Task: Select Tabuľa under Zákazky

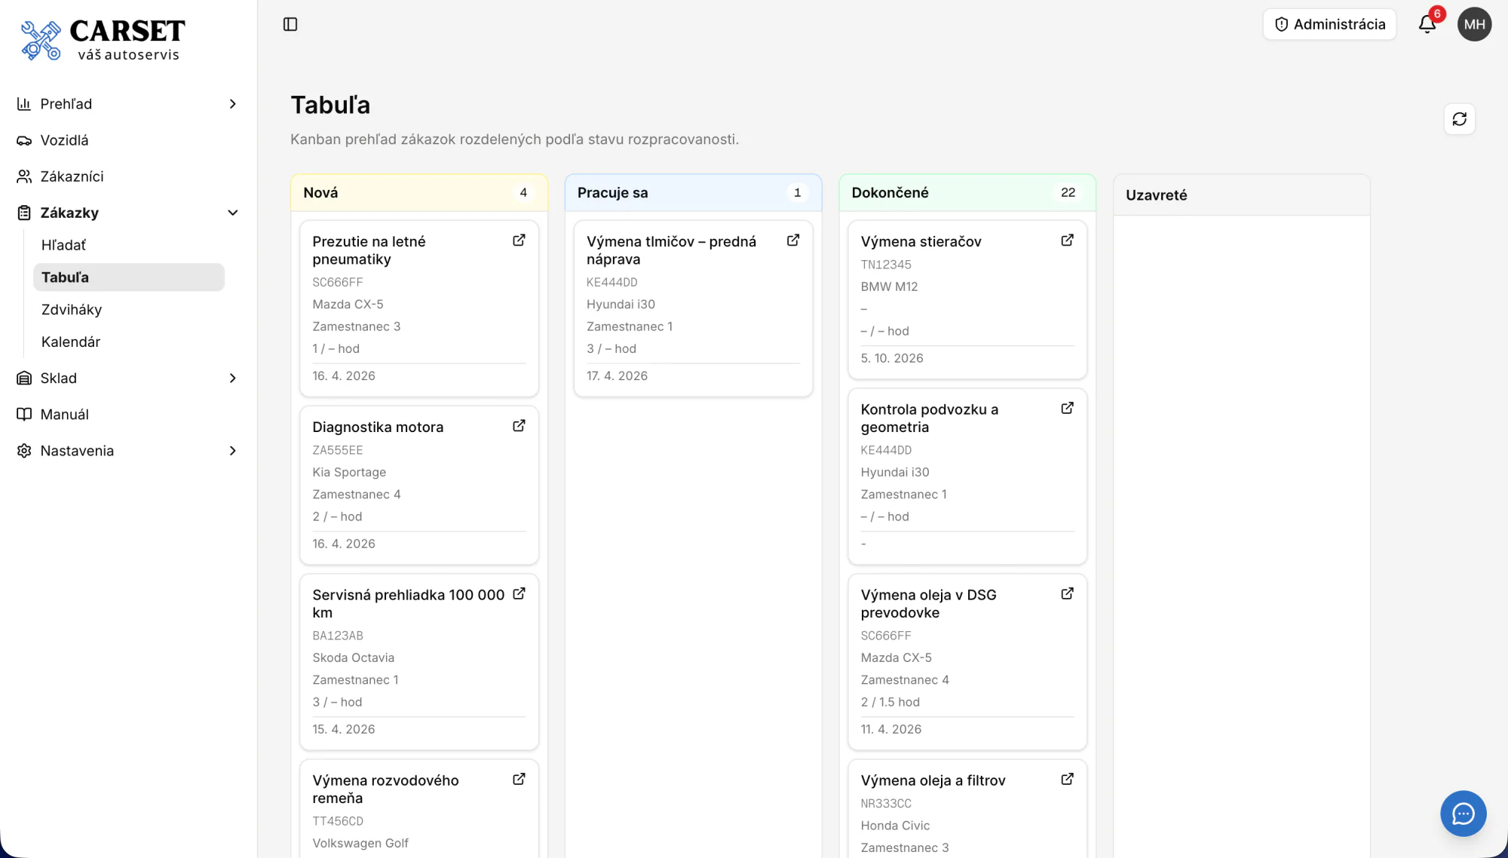Action: [128, 277]
